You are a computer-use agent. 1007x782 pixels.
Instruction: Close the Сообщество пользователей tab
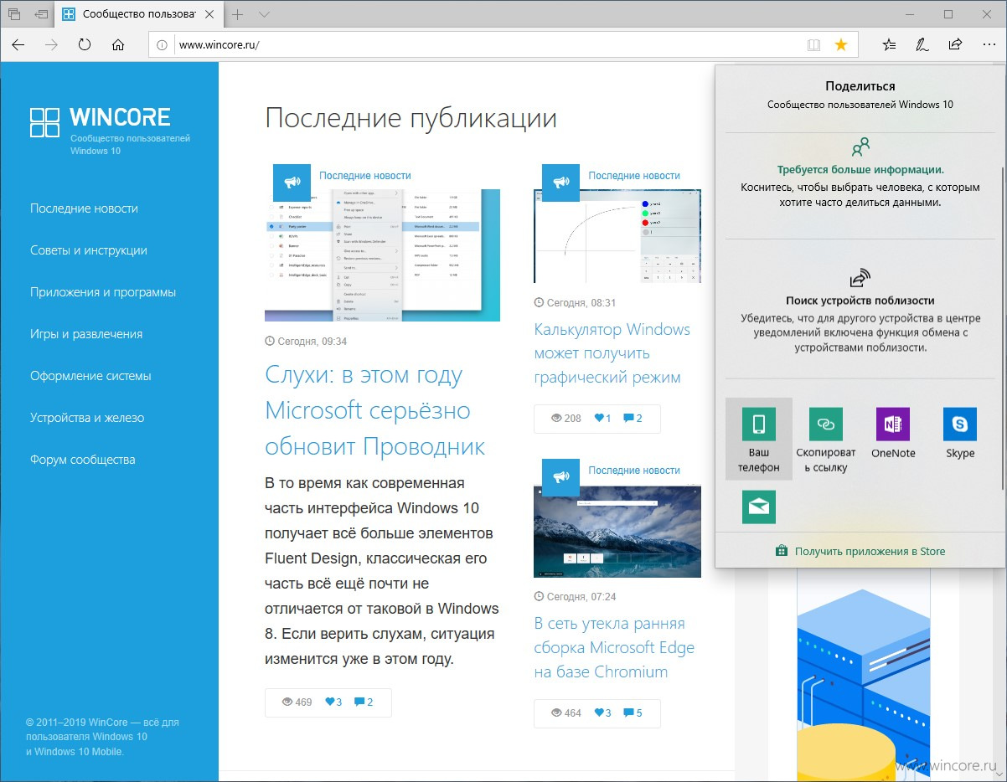(x=209, y=14)
